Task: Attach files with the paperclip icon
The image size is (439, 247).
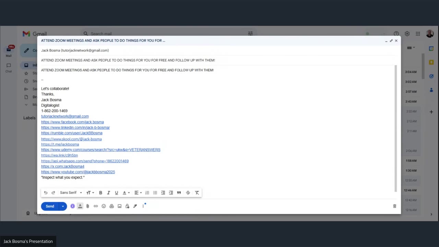Action: 87,206
